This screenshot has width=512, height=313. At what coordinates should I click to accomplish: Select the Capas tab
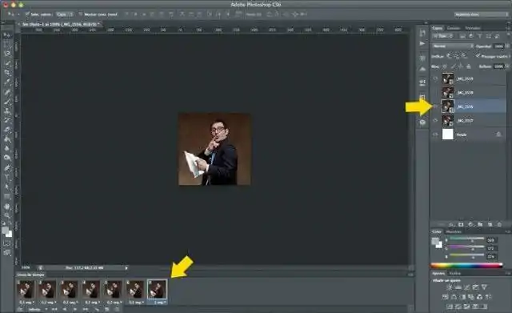(x=438, y=28)
